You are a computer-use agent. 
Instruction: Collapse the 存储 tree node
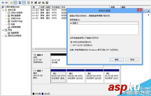click(3, 30)
